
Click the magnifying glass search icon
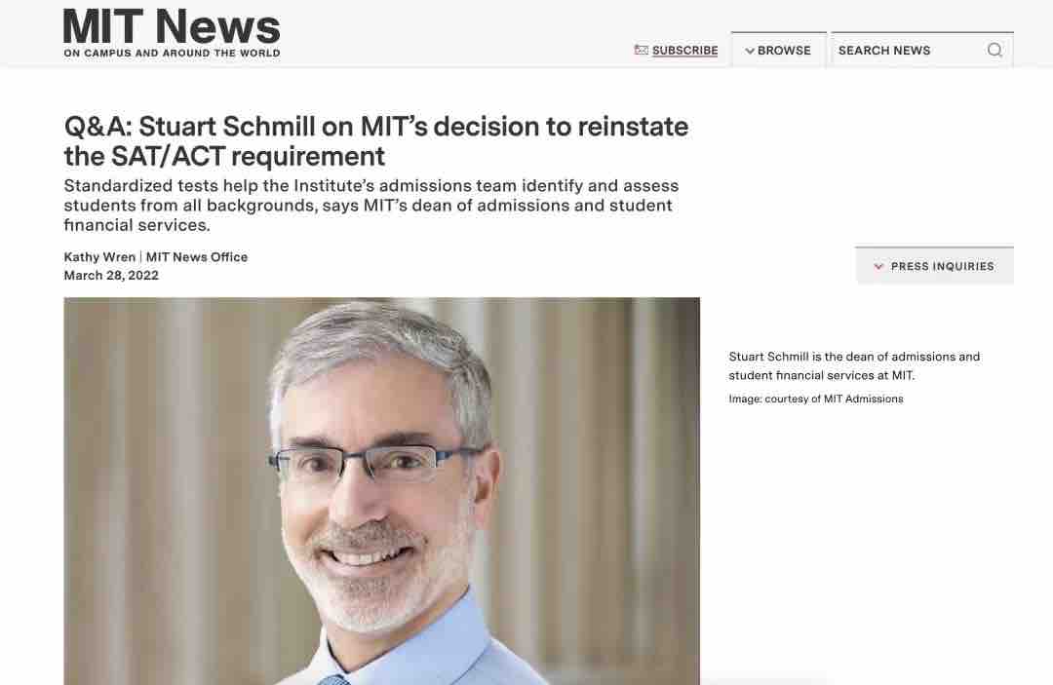[x=994, y=50]
